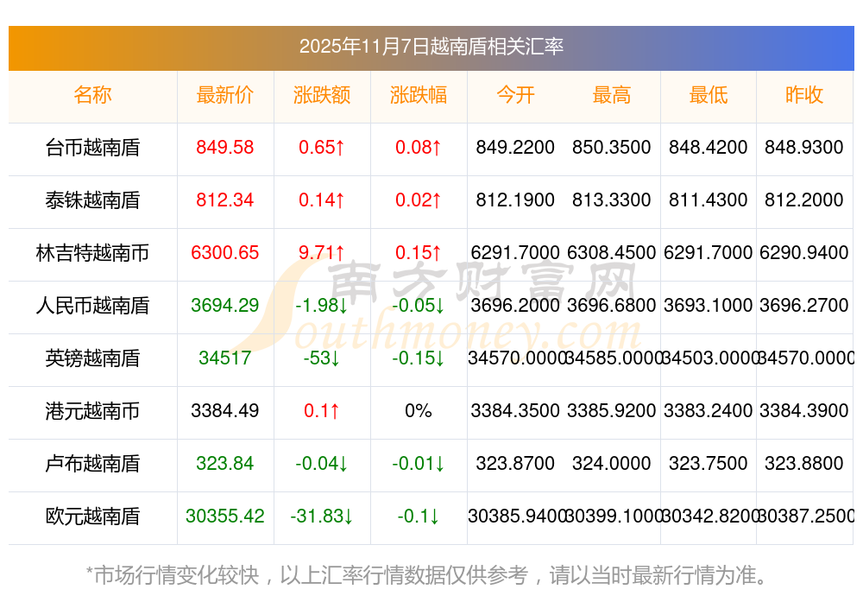
Task: Select high value 813.3300
Action: tap(612, 200)
